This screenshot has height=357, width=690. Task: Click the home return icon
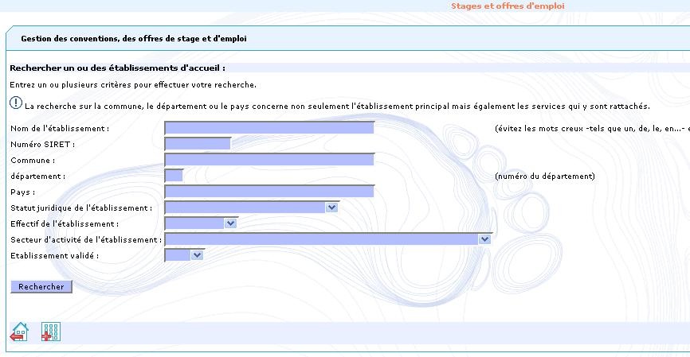click(x=18, y=332)
